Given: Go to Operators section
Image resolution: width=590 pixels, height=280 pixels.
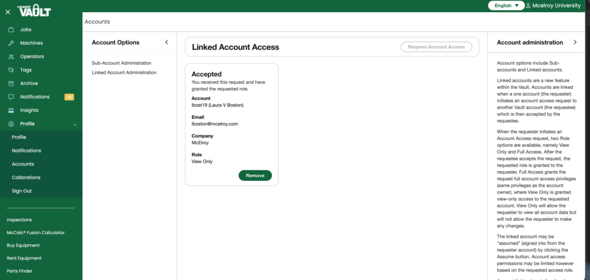Looking at the screenshot, I should pos(32,56).
